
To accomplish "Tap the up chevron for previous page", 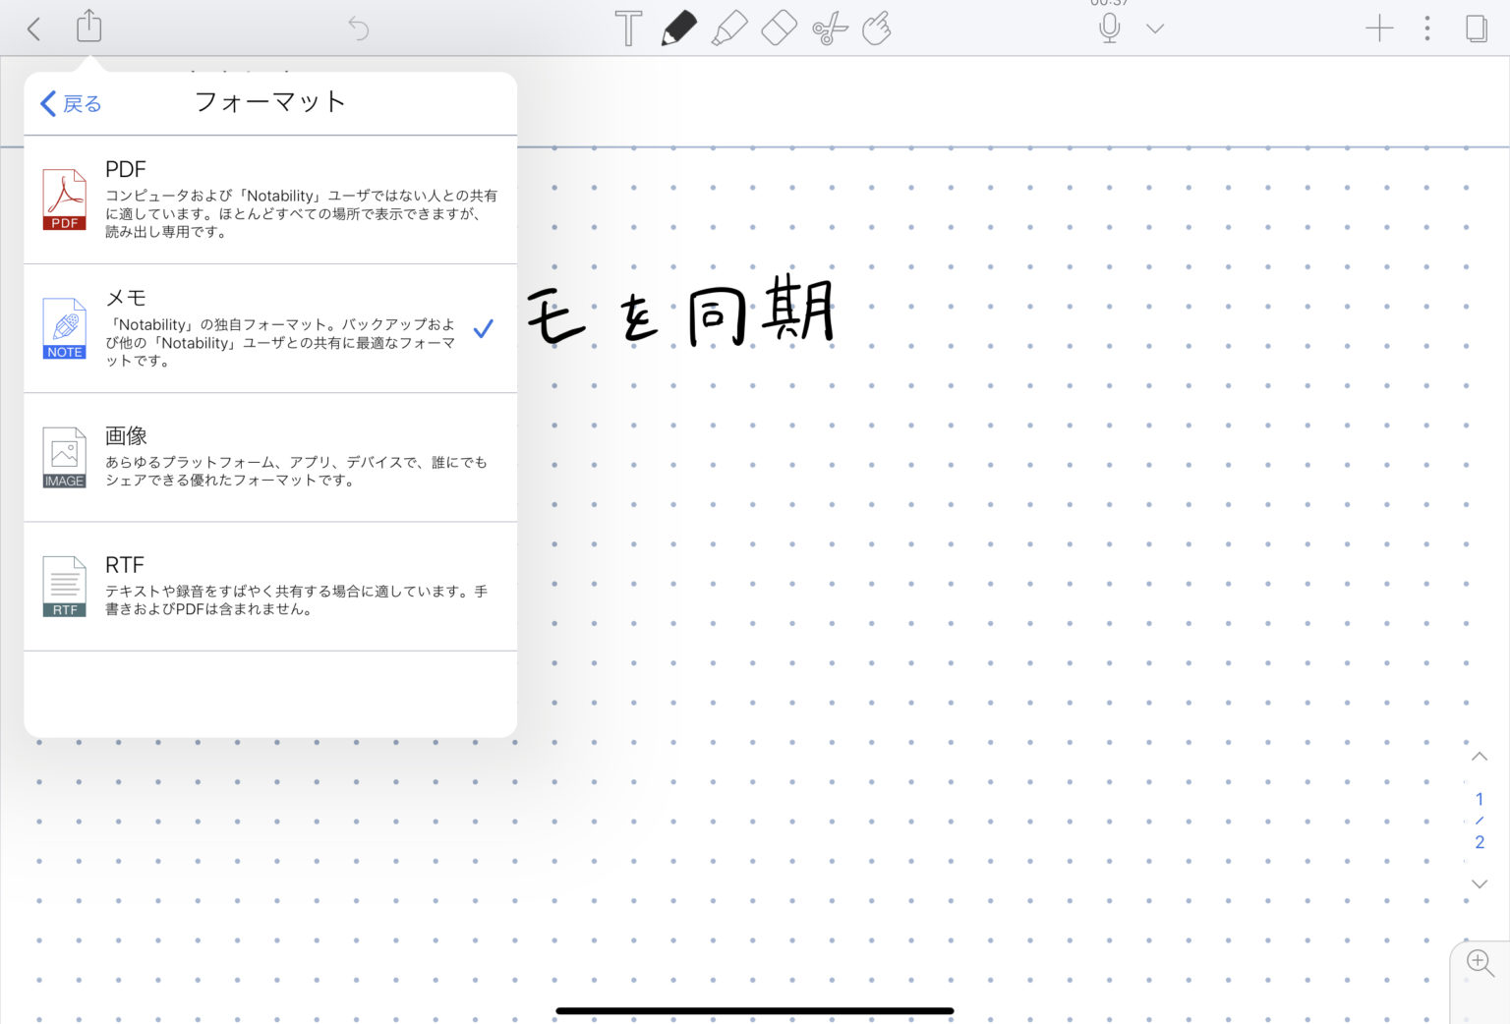I will [1479, 757].
